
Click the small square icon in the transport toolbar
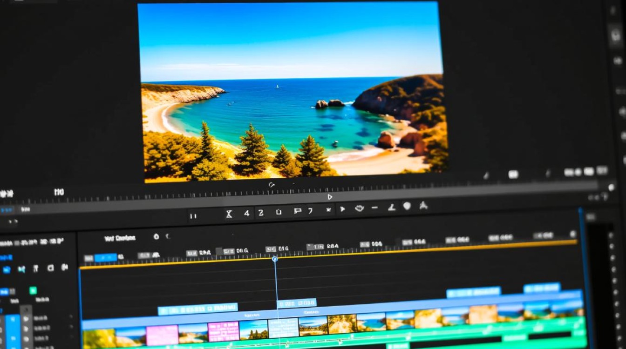point(279,212)
